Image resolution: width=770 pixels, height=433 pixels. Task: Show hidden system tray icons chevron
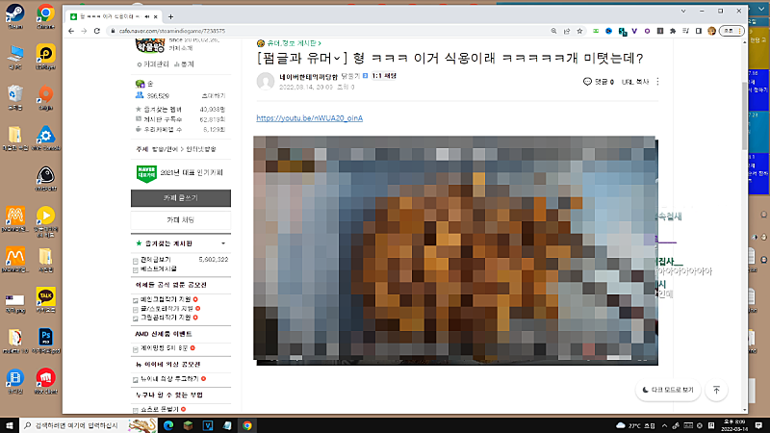pos(664,425)
